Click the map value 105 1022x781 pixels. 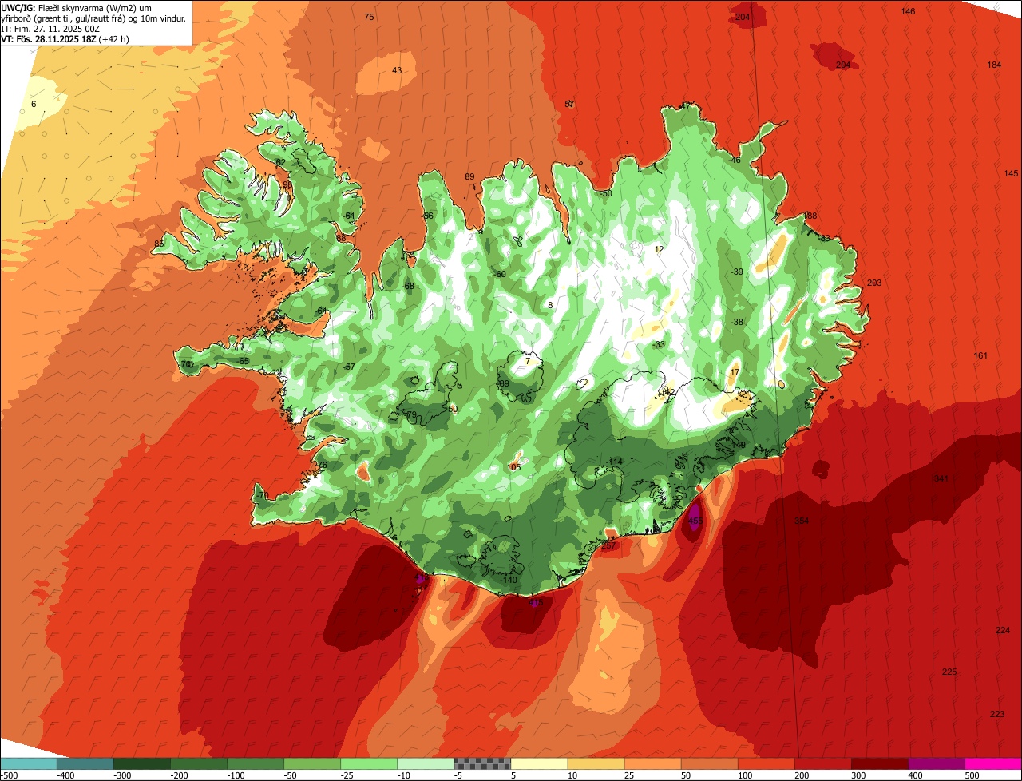514,467
